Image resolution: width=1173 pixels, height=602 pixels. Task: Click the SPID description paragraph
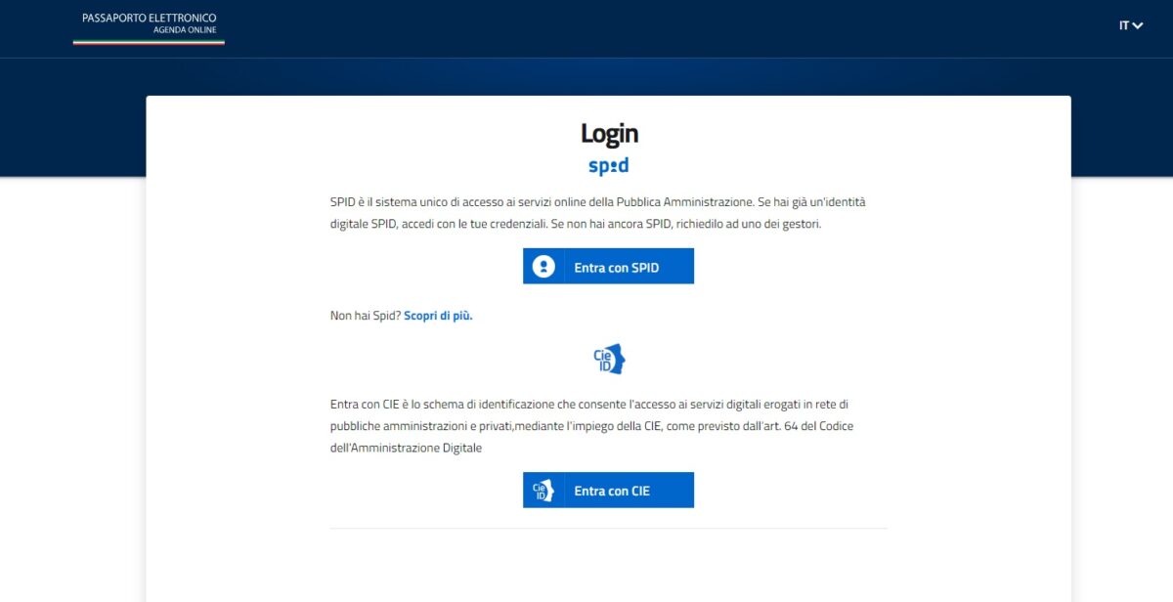pyautogui.click(x=598, y=213)
